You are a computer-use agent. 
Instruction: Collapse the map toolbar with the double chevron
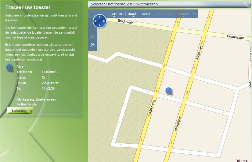point(194,14)
